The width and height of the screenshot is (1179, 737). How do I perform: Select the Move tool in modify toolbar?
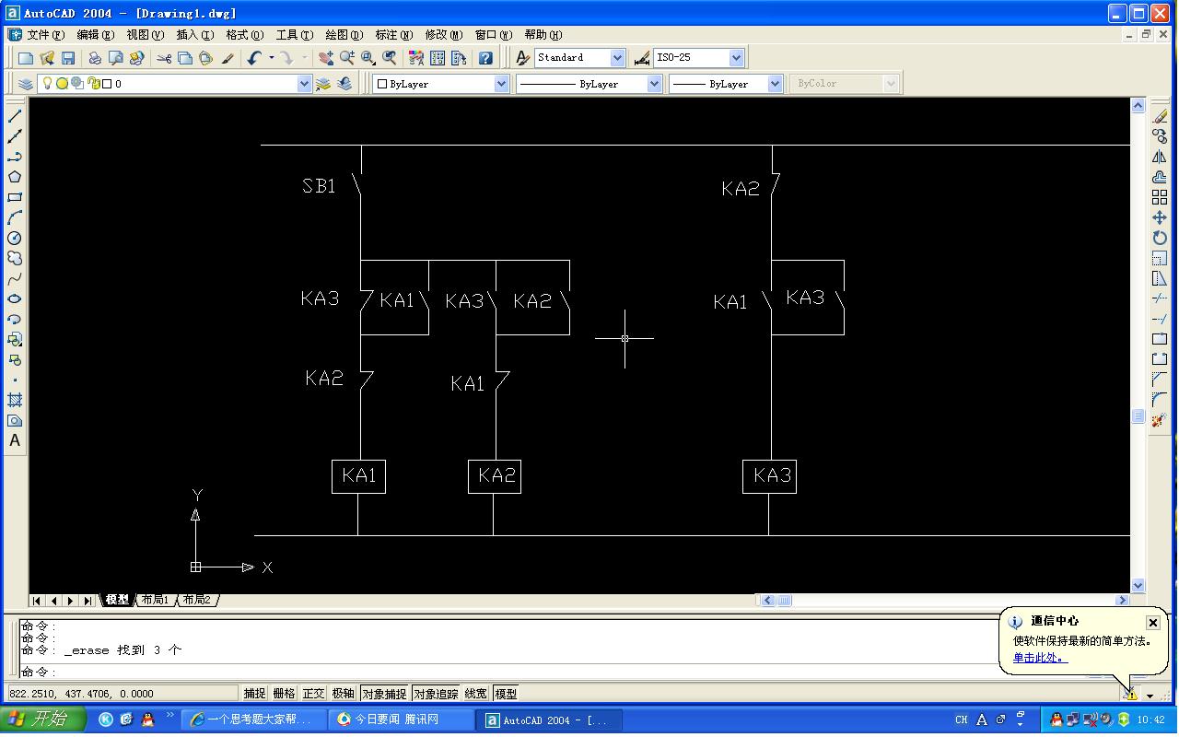click(1160, 217)
